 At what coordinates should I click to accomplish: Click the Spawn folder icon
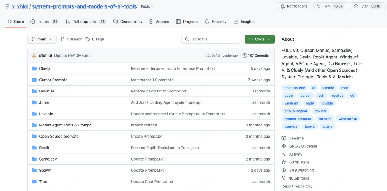tap(34, 170)
